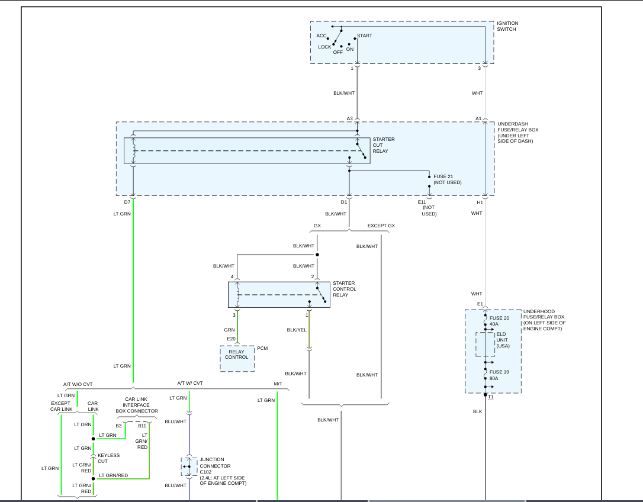The image size is (643, 502).
Task: Click the Underdash Fuse/Relay Box label
Action: pyautogui.click(x=519, y=133)
